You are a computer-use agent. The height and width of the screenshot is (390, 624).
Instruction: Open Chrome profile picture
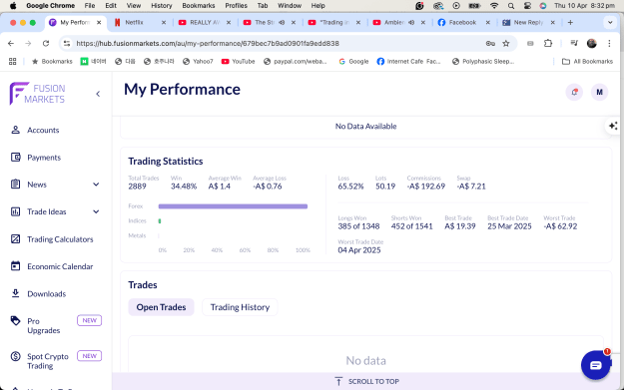592,43
